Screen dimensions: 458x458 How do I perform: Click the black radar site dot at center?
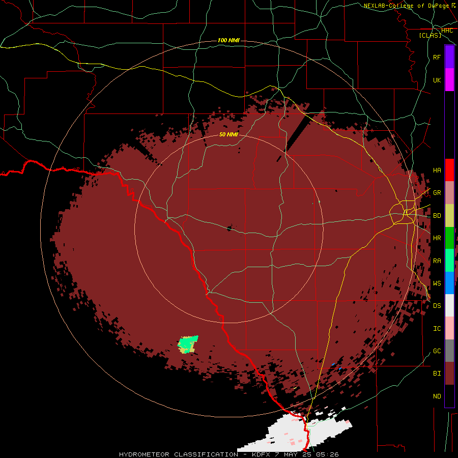click(230, 228)
